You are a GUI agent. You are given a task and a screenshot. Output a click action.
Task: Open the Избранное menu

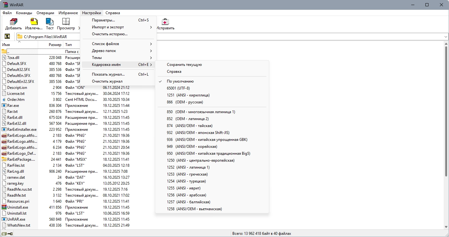pos(68,13)
